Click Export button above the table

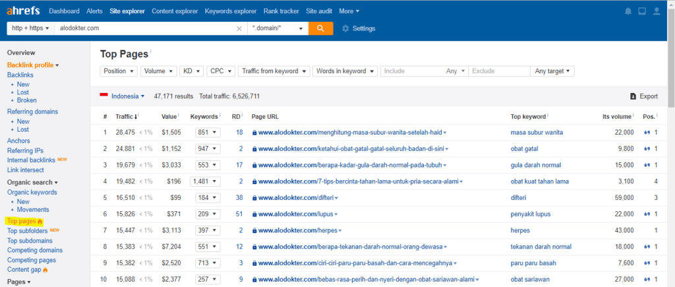[x=644, y=96]
